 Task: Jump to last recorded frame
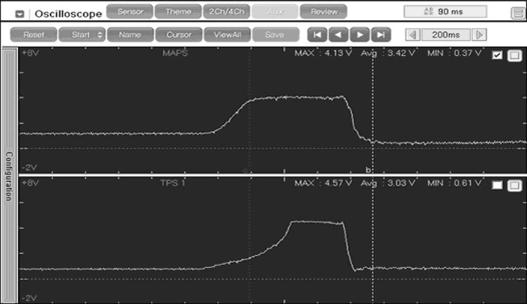coord(381,35)
